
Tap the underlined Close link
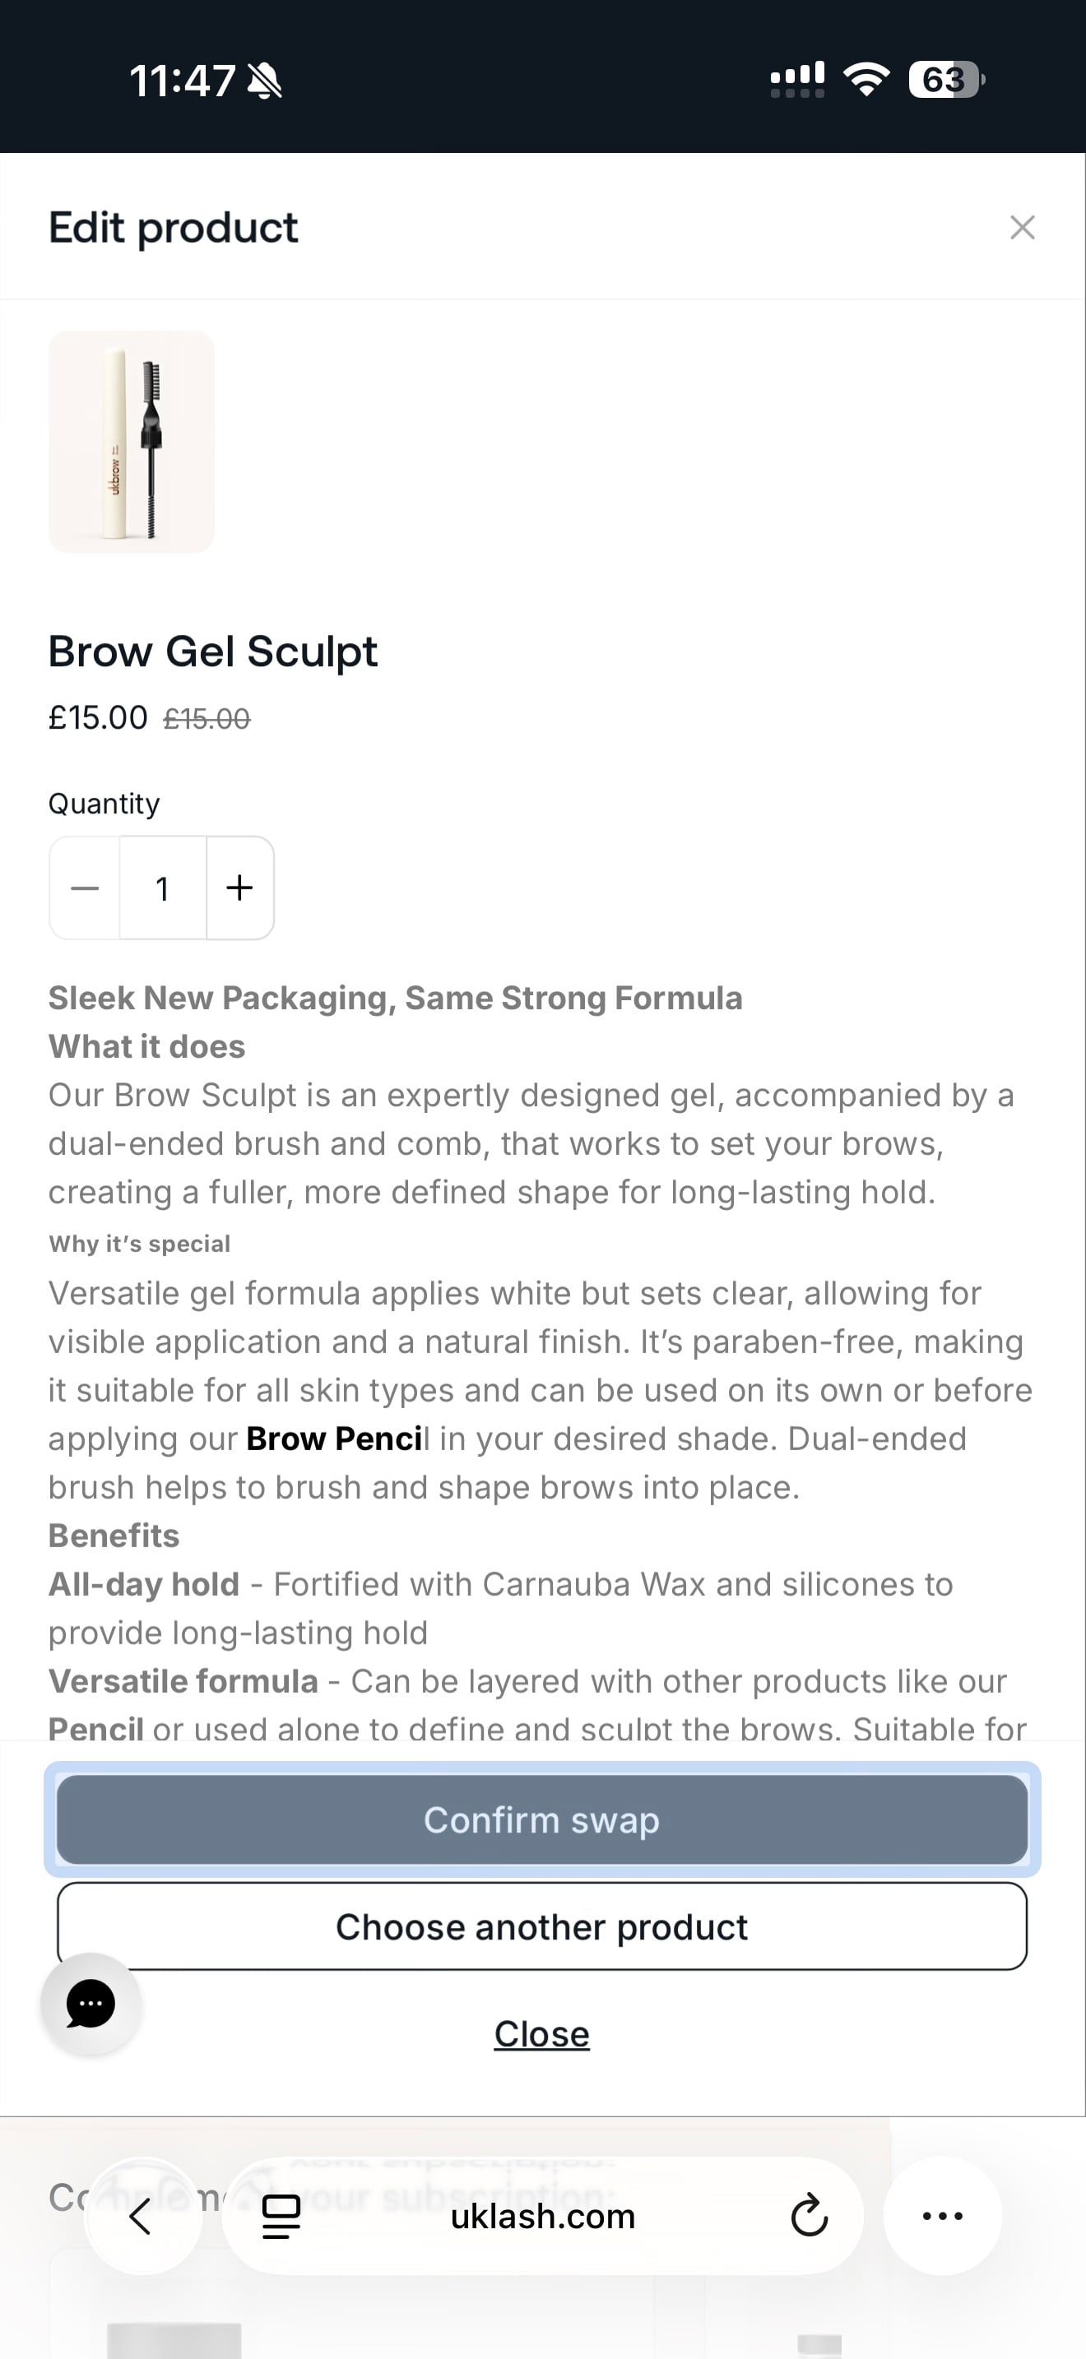542,2034
